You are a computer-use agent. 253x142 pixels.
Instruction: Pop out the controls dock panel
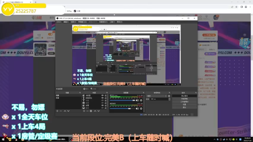[x=196, y=93]
